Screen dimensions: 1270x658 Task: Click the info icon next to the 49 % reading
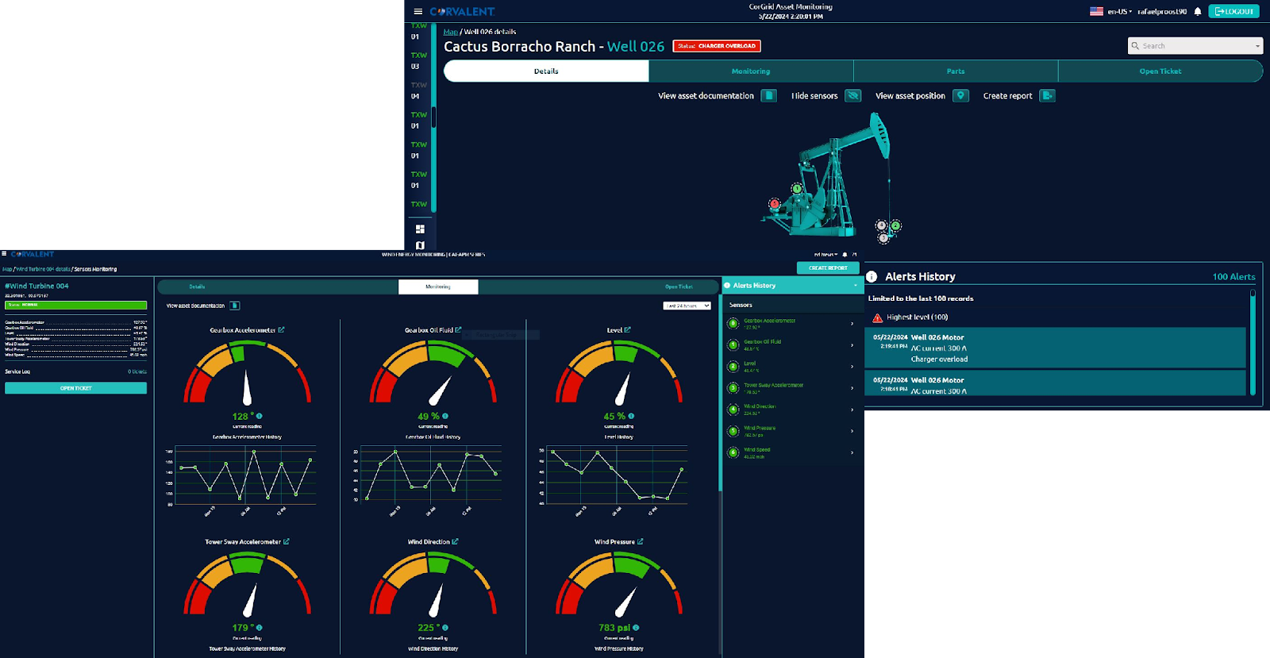[x=445, y=416]
